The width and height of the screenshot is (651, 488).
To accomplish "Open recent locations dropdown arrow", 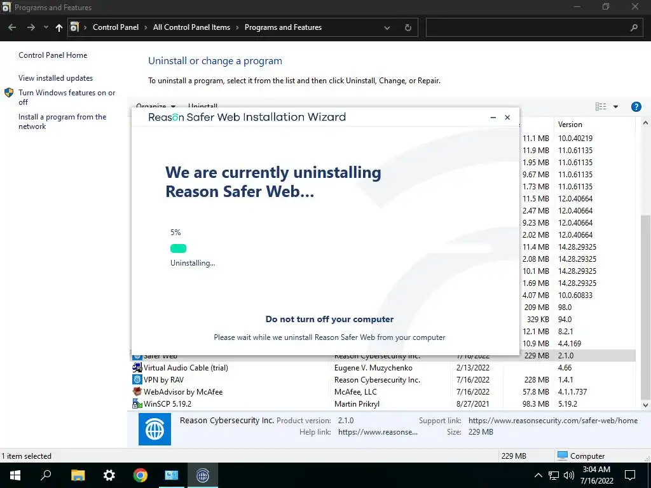I will pos(46,27).
